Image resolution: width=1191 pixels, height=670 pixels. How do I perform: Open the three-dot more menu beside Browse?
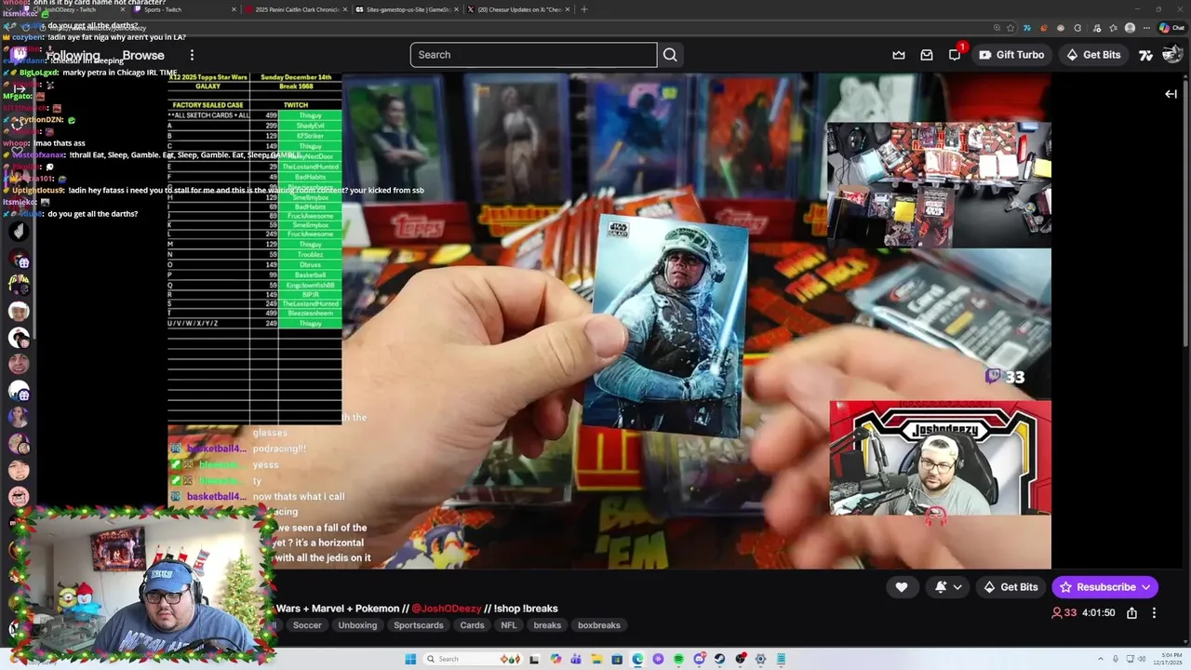(192, 55)
